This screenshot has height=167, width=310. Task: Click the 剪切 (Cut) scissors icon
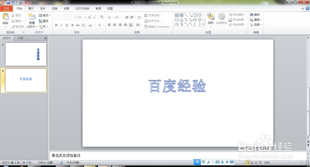point(13,15)
